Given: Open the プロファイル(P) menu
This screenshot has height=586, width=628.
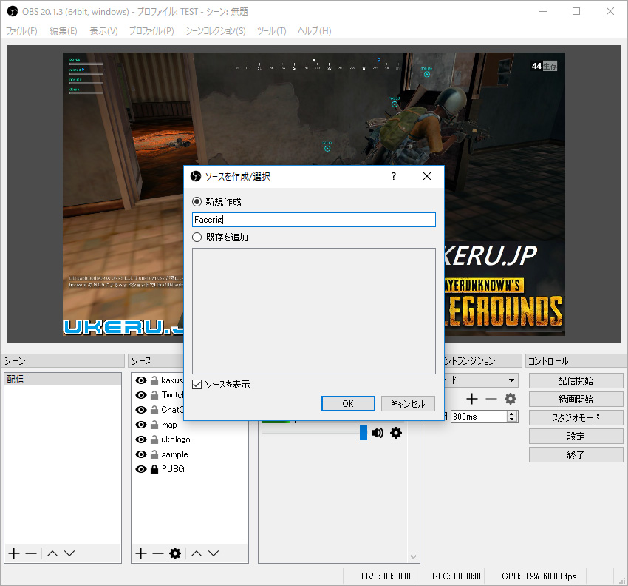Looking at the screenshot, I should click(x=151, y=31).
